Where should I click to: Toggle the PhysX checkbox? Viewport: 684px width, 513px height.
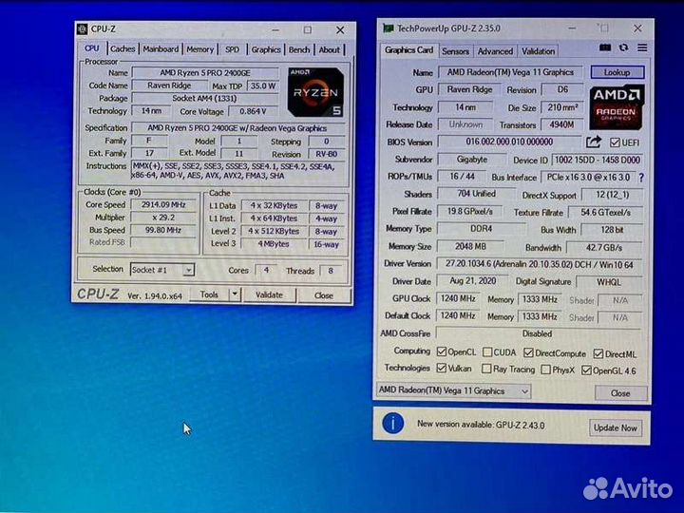pyautogui.click(x=545, y=370)
